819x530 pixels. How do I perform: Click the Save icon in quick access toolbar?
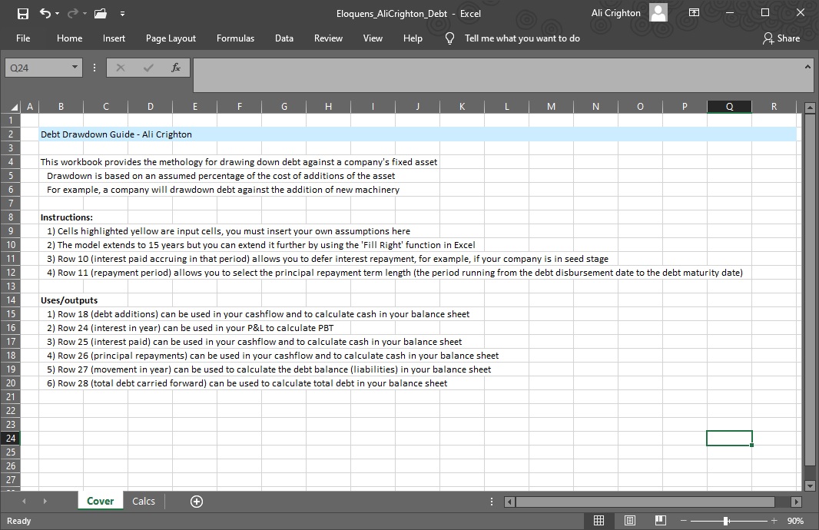(x=23, y=14)
